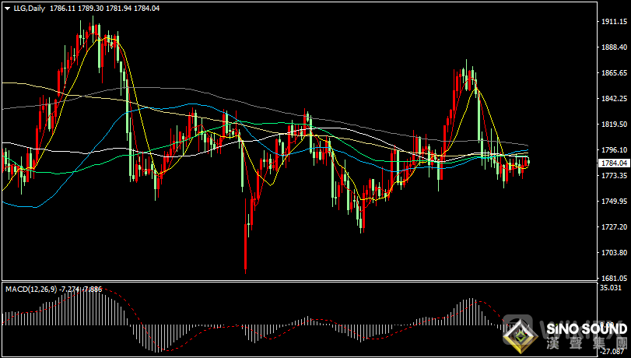
Task: Click the 1749.95 price axis label
Action: click(614, 202)
